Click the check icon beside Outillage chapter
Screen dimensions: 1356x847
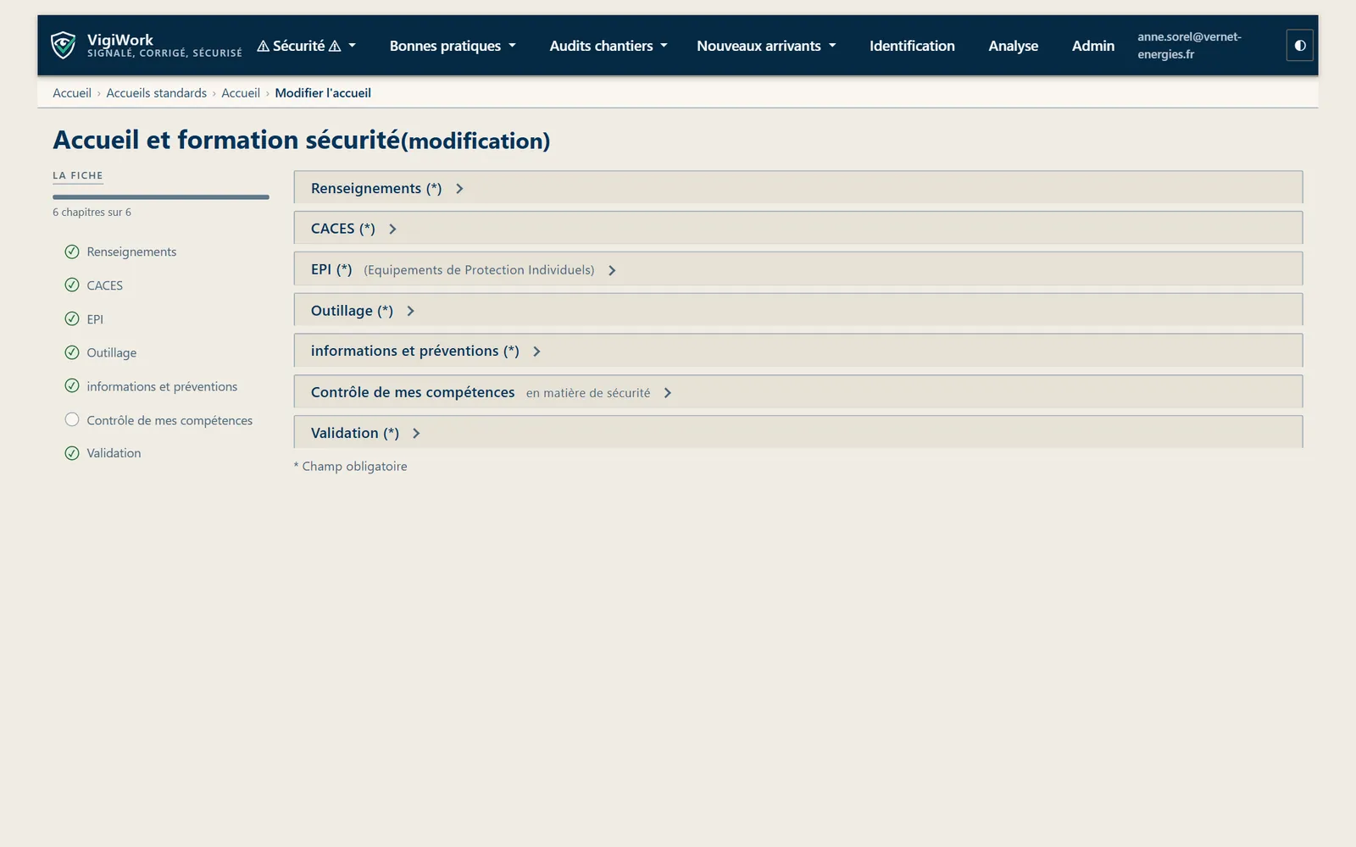point(72,352)
